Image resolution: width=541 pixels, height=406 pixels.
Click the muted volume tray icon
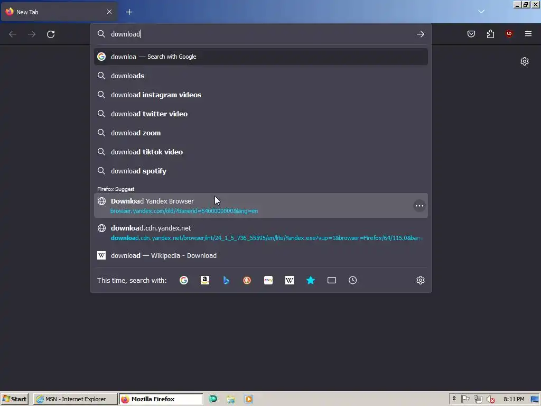[490, 400]
